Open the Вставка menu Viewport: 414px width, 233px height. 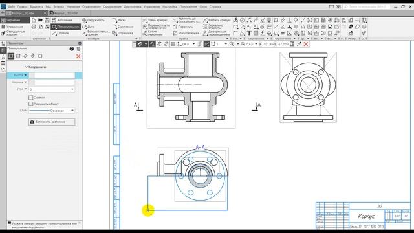pos(59,7)
